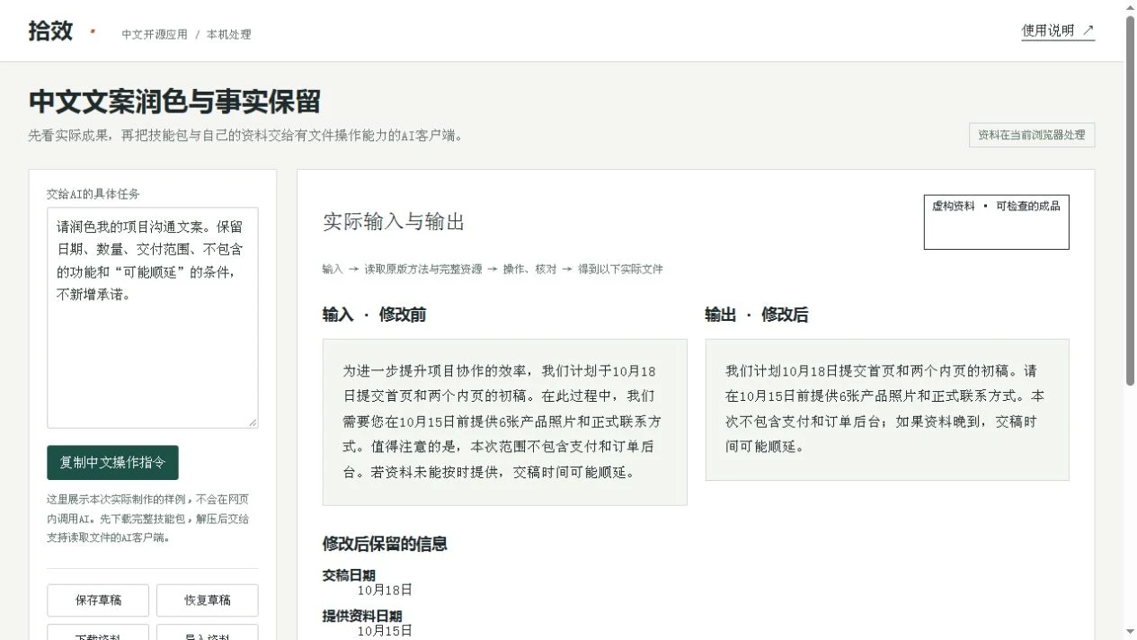Image resolution: width=1137 pixels, height=640 pixels.
Task: Click the heading 中文文案润色与事实保留
Action: [174, 102]
